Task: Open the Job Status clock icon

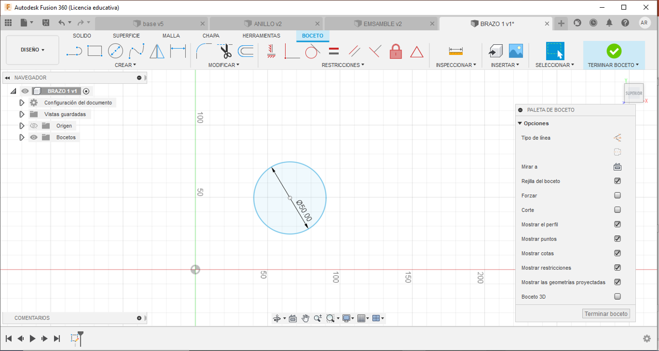Action: pyautogui.click(x=593, y=23)
